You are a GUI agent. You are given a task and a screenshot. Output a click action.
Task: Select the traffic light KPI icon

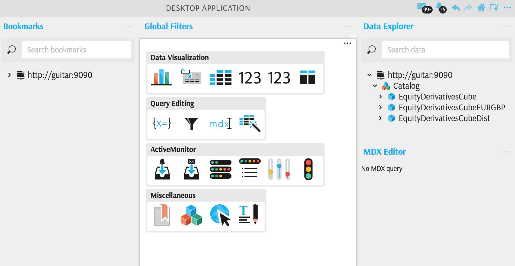point(308,169)
